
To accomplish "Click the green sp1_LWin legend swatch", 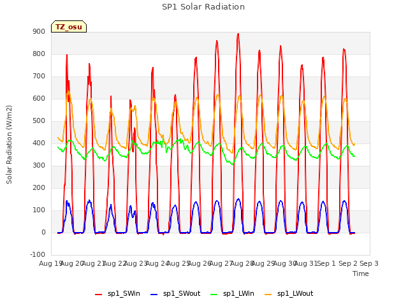I will tap(214, 295).
